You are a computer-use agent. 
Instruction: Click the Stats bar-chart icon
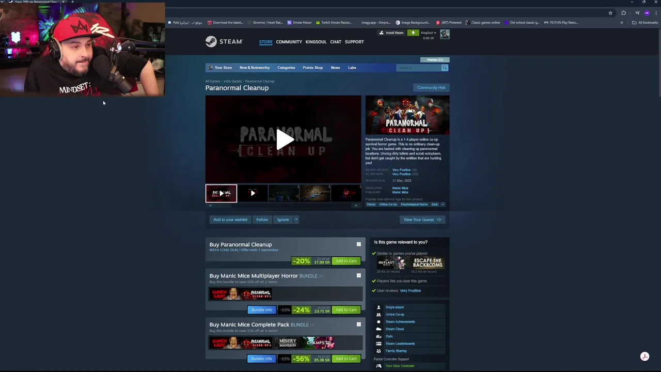tap(379, 336)
